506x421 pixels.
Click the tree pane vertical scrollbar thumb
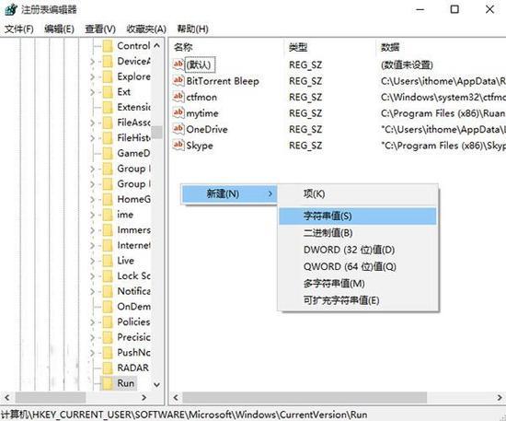pyautogui.click(x=156, y=132)
